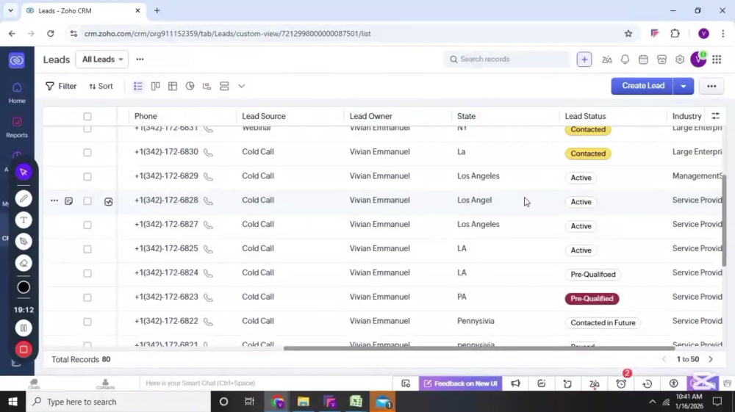Open the setup gear icon
735x412 pixels.
680,59
